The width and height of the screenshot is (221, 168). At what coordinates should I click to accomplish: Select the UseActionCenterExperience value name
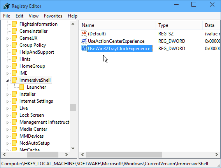(x=116, y=41)
